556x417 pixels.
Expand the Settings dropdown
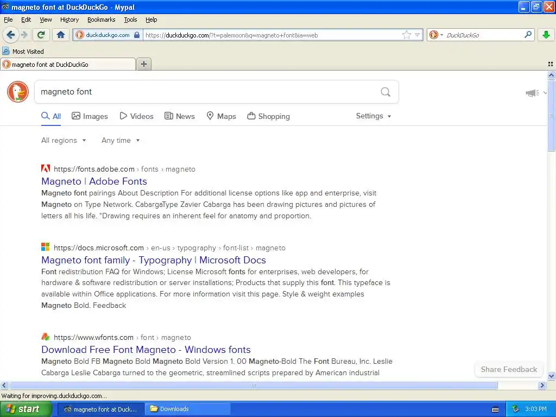374,116
